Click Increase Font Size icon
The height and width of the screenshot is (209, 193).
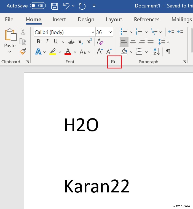point(100,51)
